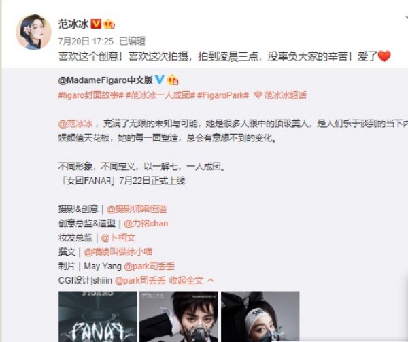Image resolution: width=408 pixels, height=342 pixels.
Task: Open the FANAF cover thumbnail image
Action: pyautogui.click(x=97, y=317)
